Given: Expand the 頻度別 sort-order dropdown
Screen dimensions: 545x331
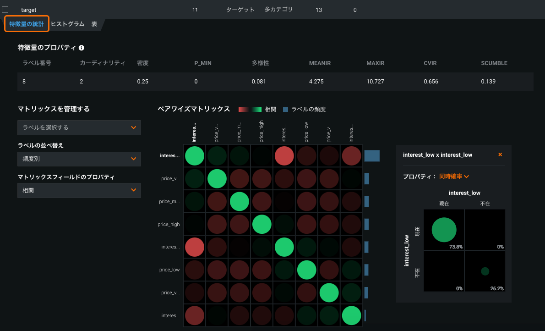Looking at the screenshot, I should pyautogui.click(x=79, y=159).
